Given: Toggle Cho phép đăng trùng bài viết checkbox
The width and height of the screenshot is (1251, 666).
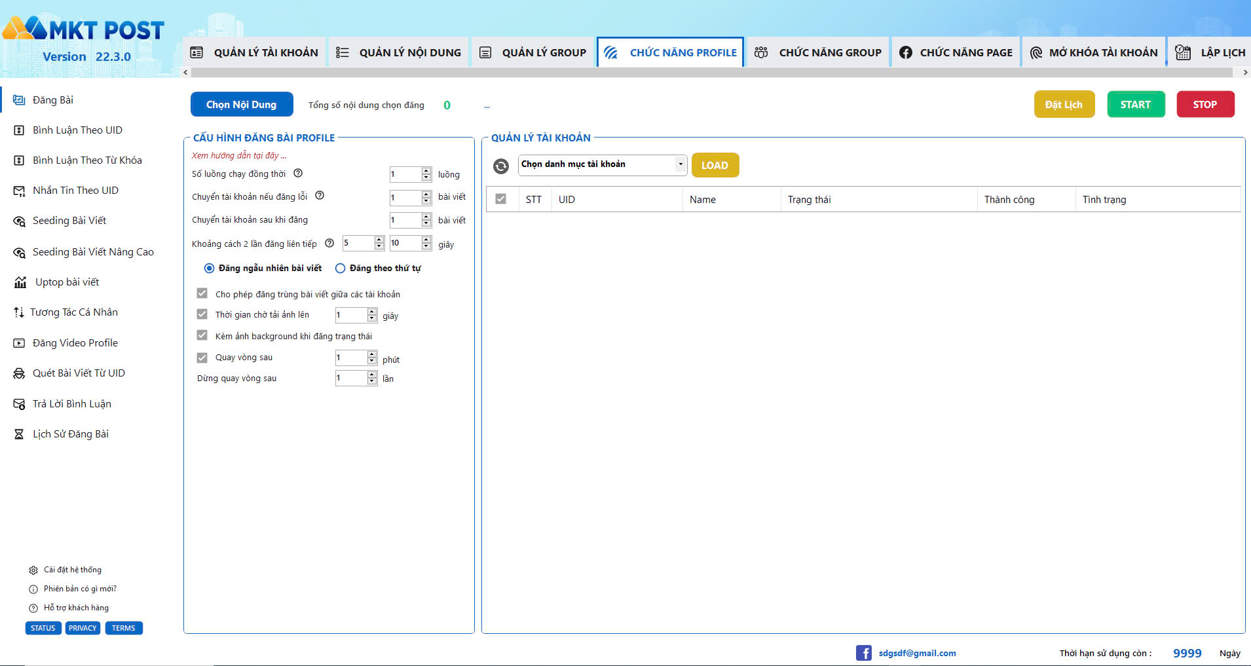Looking at the screenshot, I should click(x=202, y=293).
